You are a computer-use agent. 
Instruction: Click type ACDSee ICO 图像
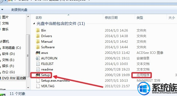[x=150, y=53]
